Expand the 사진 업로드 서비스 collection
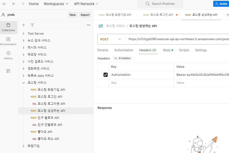This screenshot has width=229, height=153. coord(24,62)
